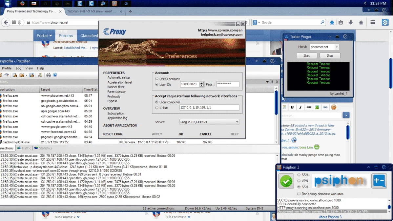Click the insert link icon in chat toolbar
This screenshot has height=221, width=393.
coord(325,107)
